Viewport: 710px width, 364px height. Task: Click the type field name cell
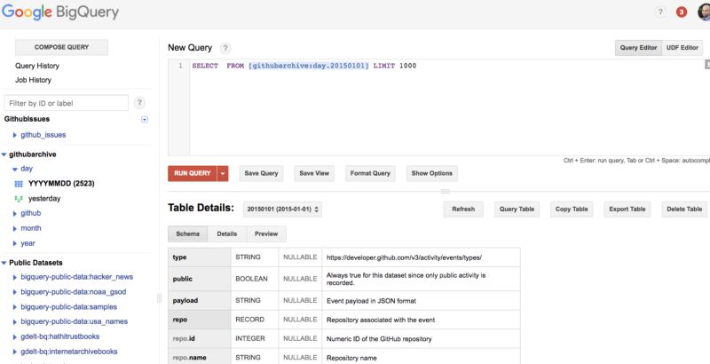[199, 257]
